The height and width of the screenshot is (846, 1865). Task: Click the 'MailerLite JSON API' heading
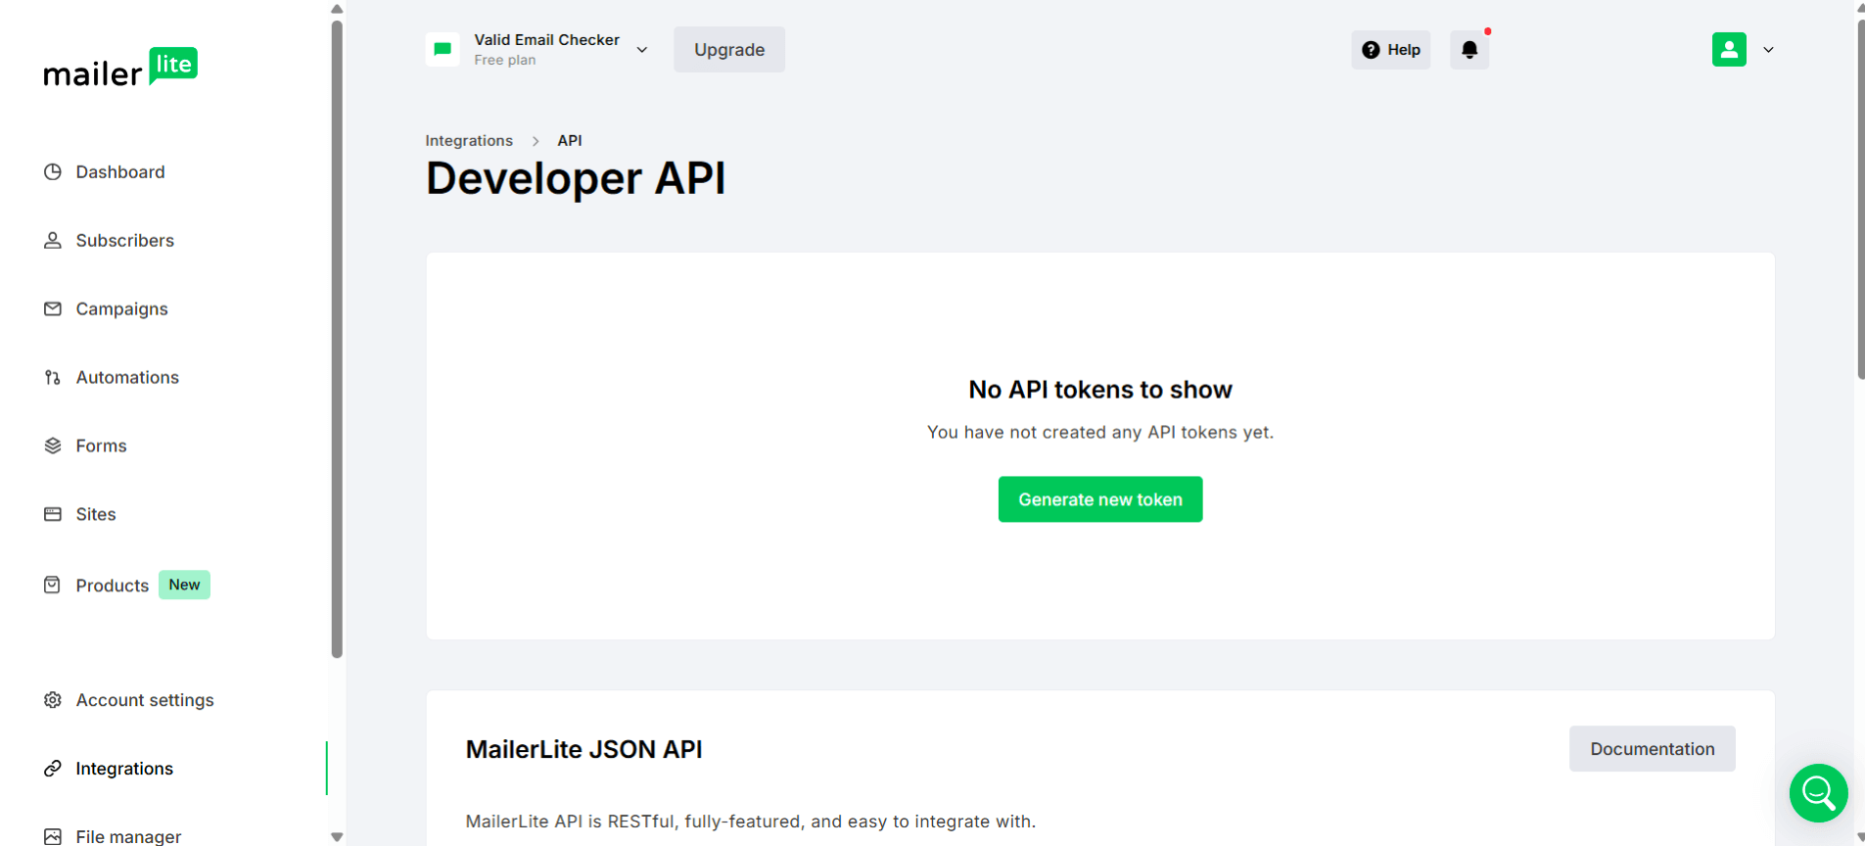click(x=584, y=749)
